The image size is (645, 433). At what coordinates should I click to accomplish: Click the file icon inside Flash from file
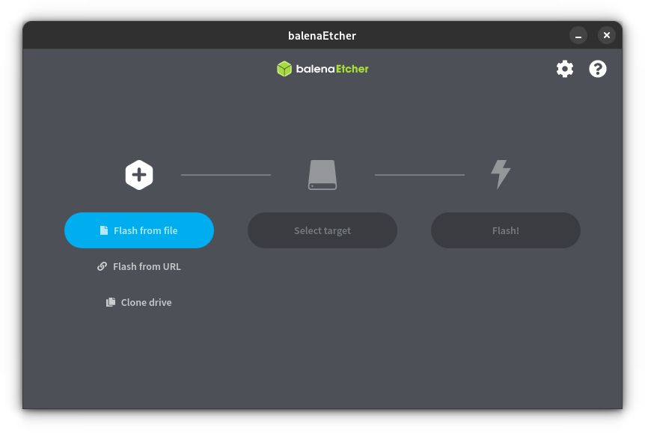(104, 230)
